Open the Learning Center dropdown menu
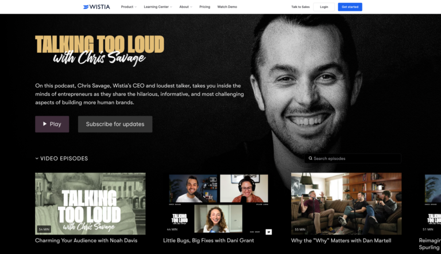Viewport: 441px width, 254px height. (x=158, y=7)
